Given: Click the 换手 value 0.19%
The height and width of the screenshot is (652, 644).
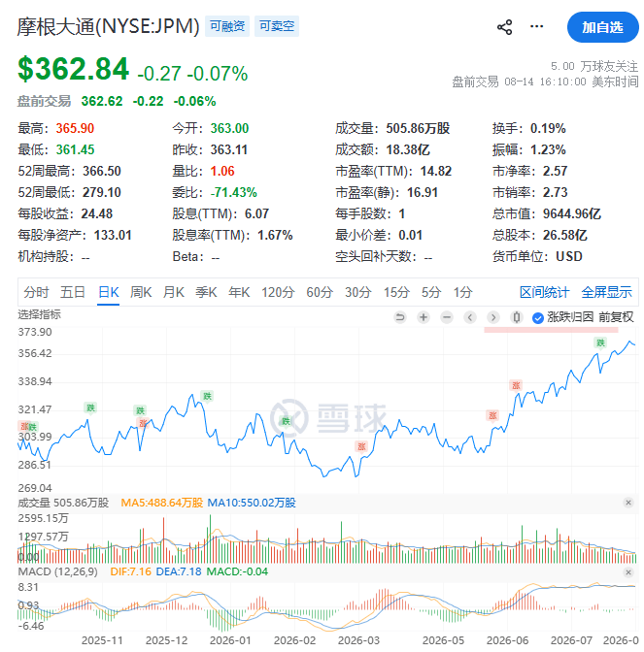Looking at the screenshot, I should [548, 128].
